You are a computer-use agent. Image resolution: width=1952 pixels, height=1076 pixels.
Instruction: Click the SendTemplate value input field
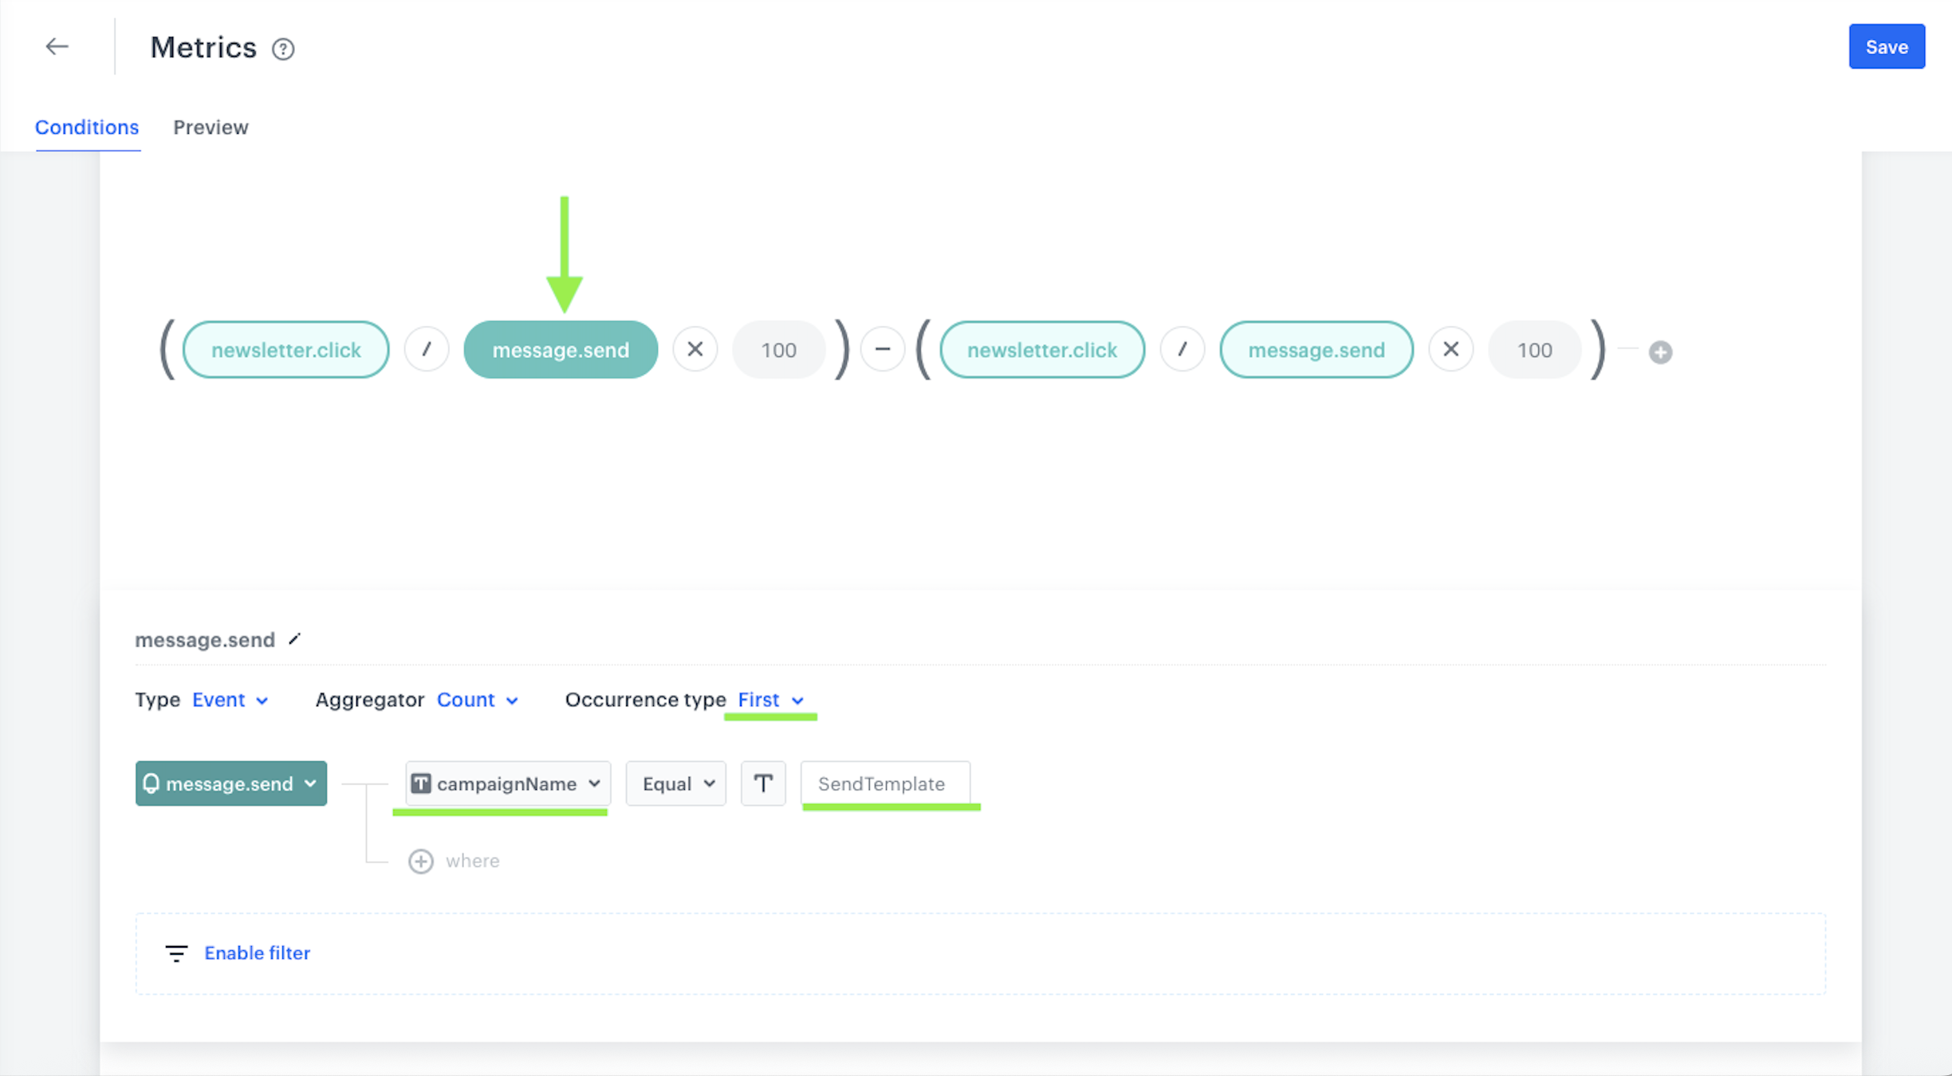(x=886, y=783)
